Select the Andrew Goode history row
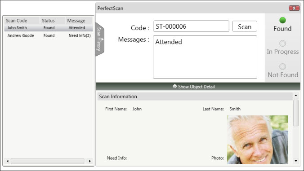 [49, 35]
